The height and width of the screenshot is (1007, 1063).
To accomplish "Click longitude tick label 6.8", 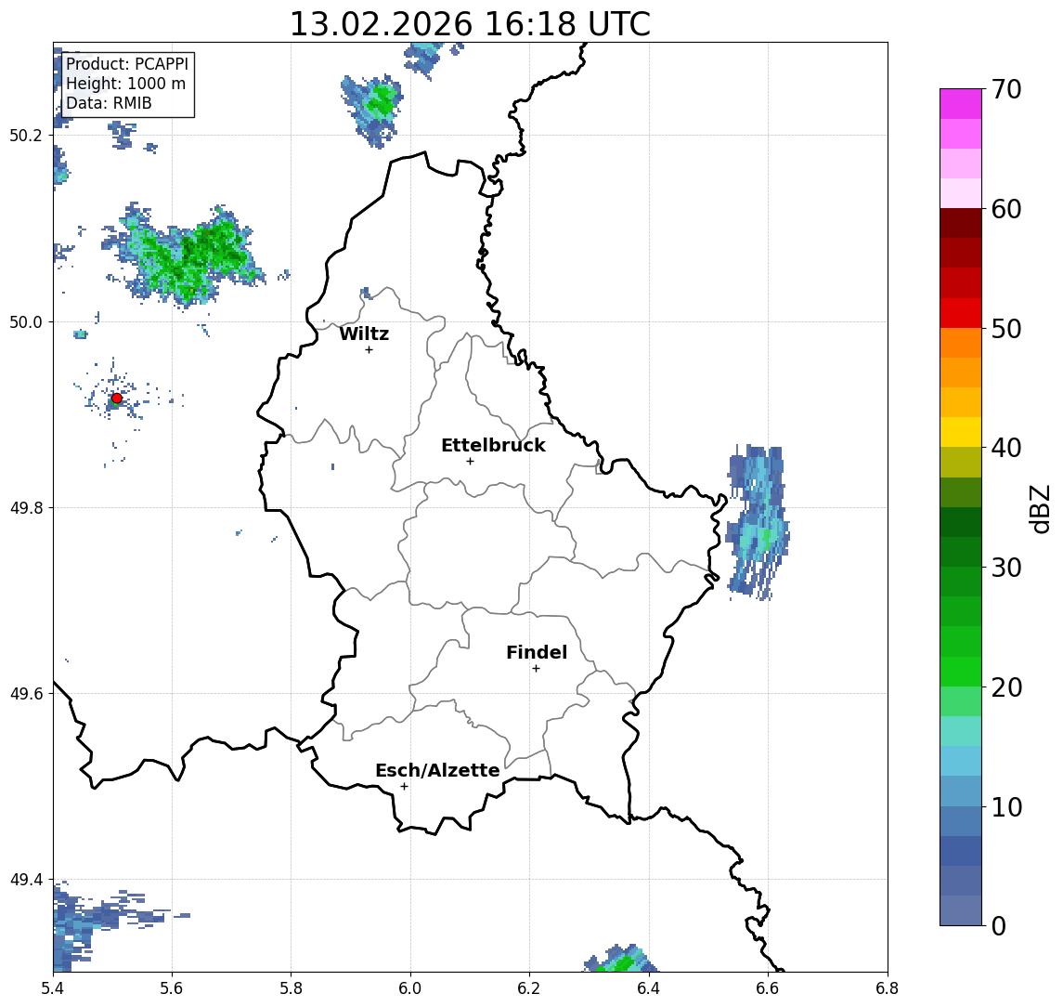I will pos(888,988).
